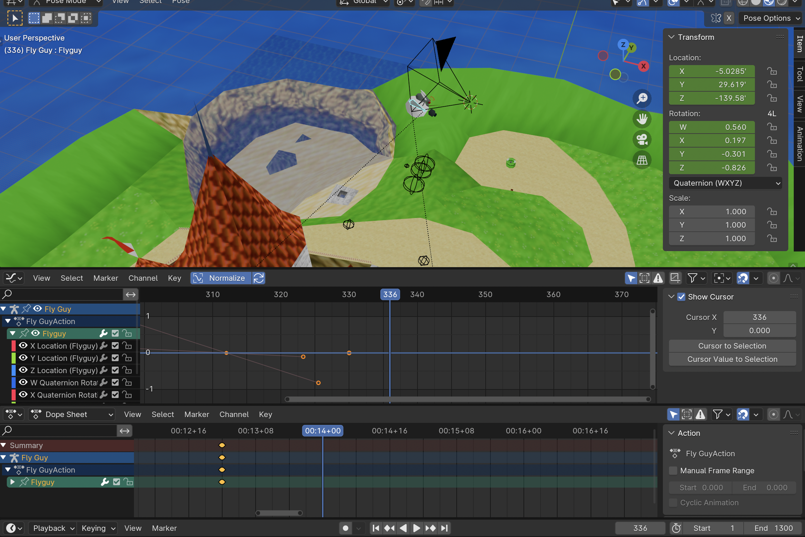The height and width of the screenshot is (537, 805).
Task: Click the swap arrows icon by graph search
Action: (131, 294)
